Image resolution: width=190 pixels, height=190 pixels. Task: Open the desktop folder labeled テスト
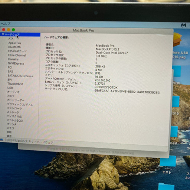168,161
